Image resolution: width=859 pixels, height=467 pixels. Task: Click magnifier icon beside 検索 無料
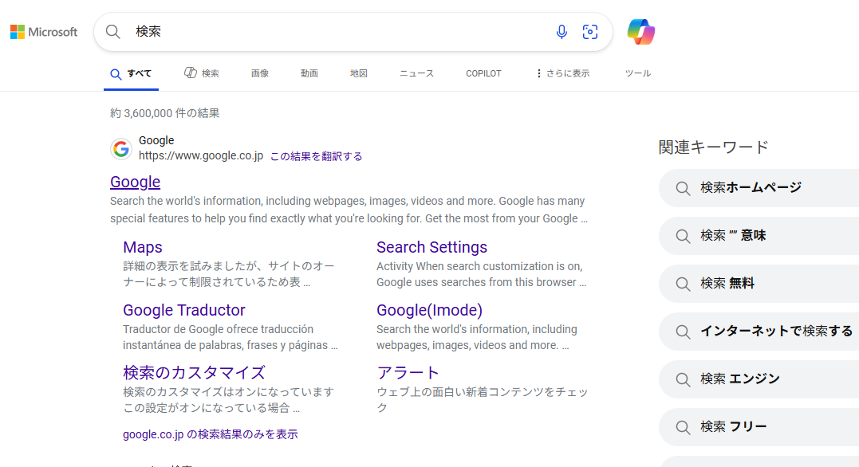coord(683,284)
